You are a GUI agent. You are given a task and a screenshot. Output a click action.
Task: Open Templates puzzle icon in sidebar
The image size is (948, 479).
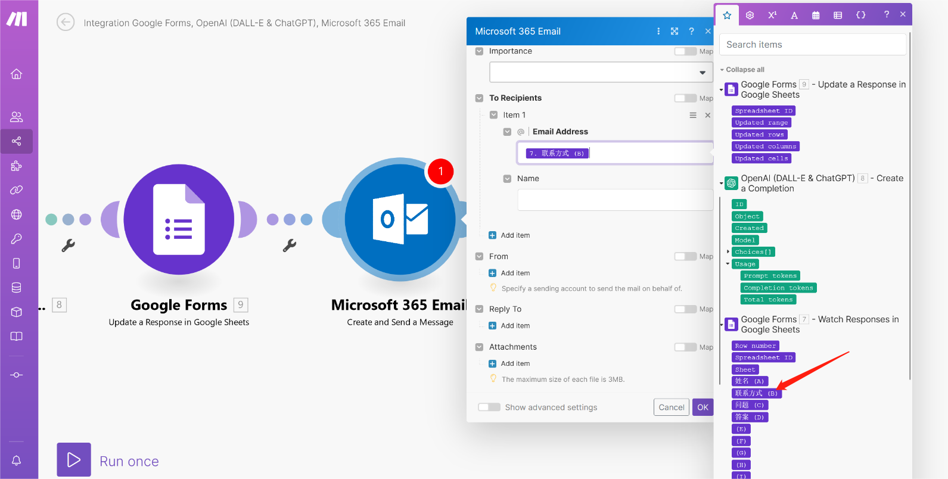point(17,166)
